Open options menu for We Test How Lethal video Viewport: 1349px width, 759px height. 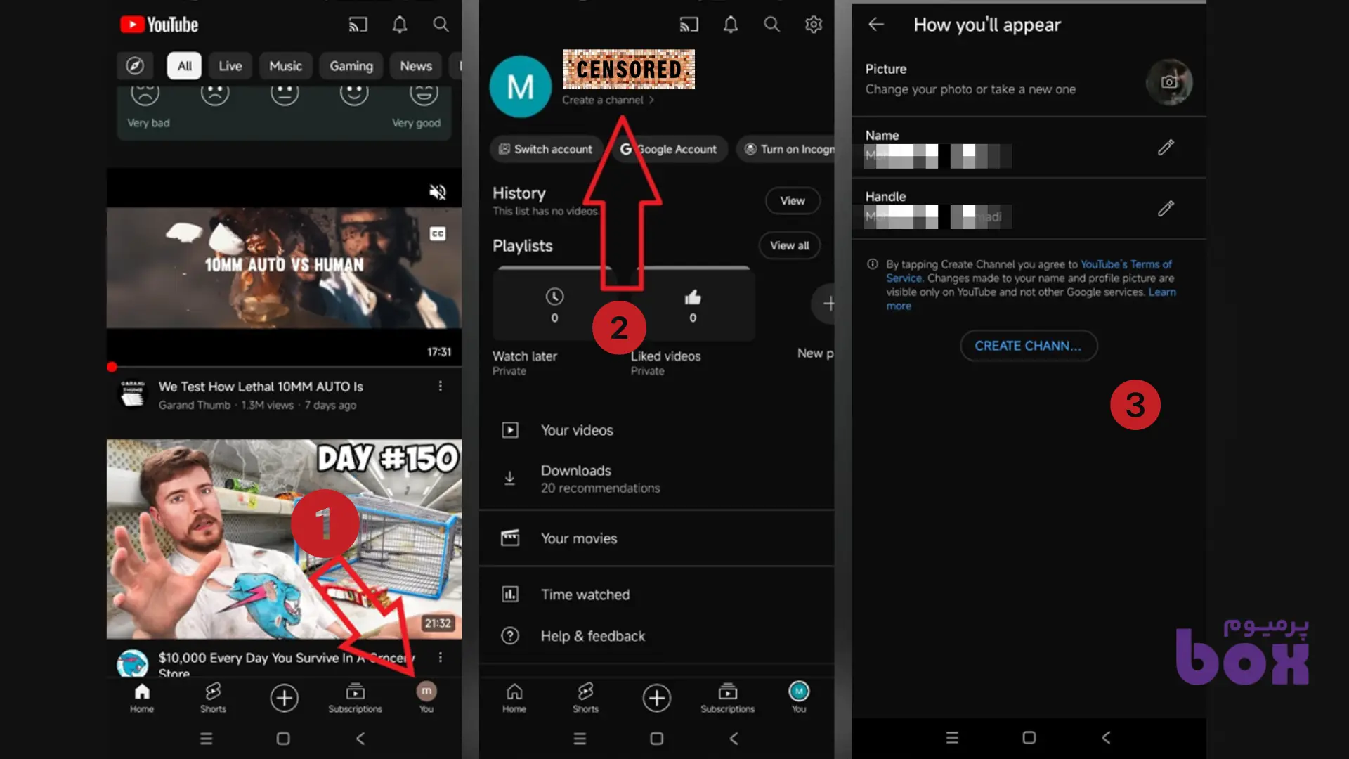[441, 386]
